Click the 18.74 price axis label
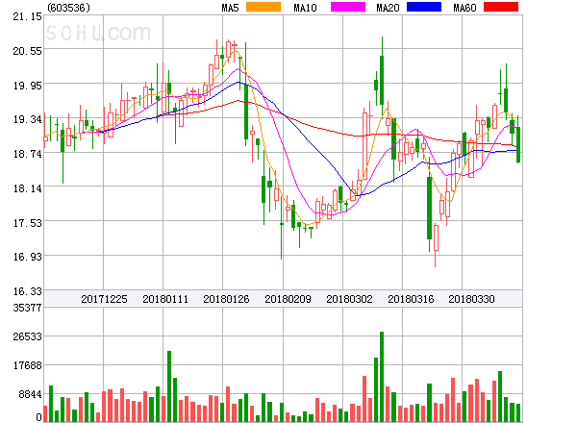577x423 pixels. [27, 154]
